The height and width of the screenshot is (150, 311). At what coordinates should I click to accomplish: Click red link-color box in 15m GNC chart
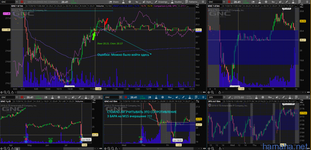(126, 97)
